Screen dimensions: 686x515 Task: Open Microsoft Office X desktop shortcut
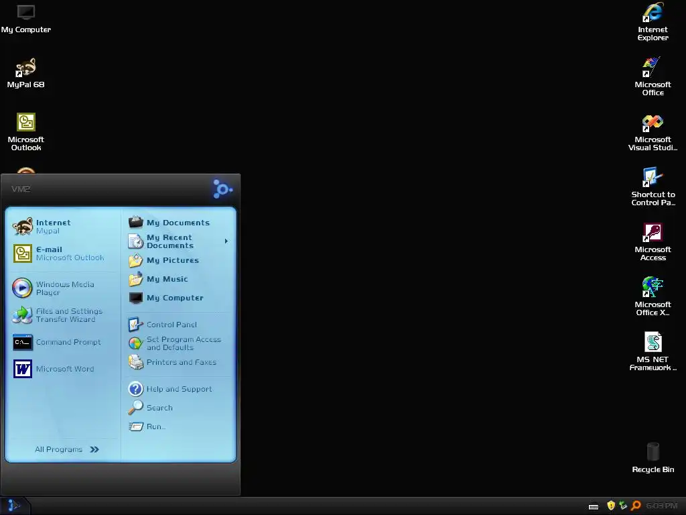coord(653,296)
